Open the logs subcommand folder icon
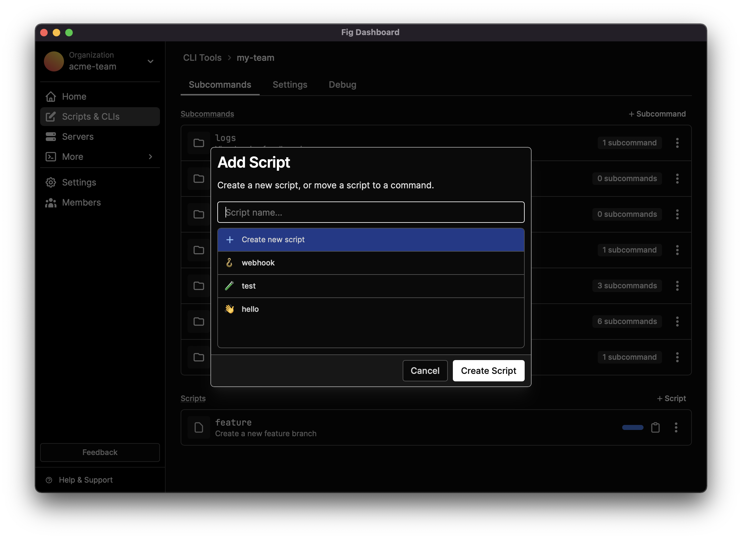The width and height of the screenshot is (742, 539). (199, 143)
